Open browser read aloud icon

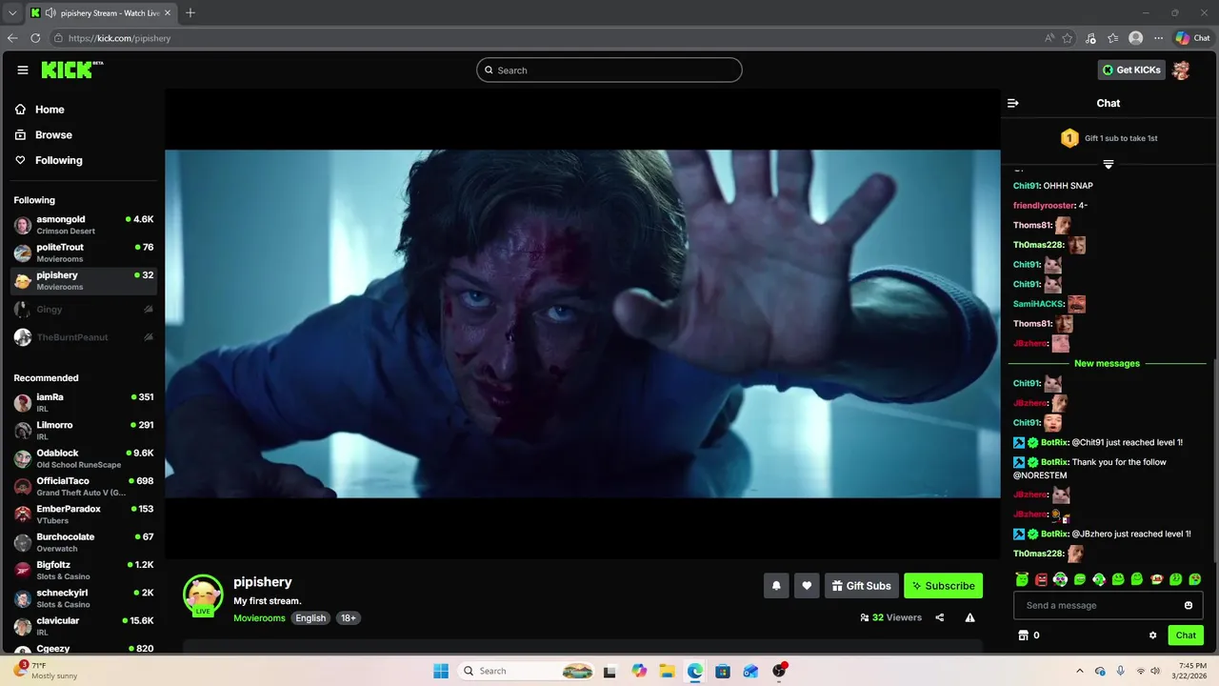click(1049, 38)
